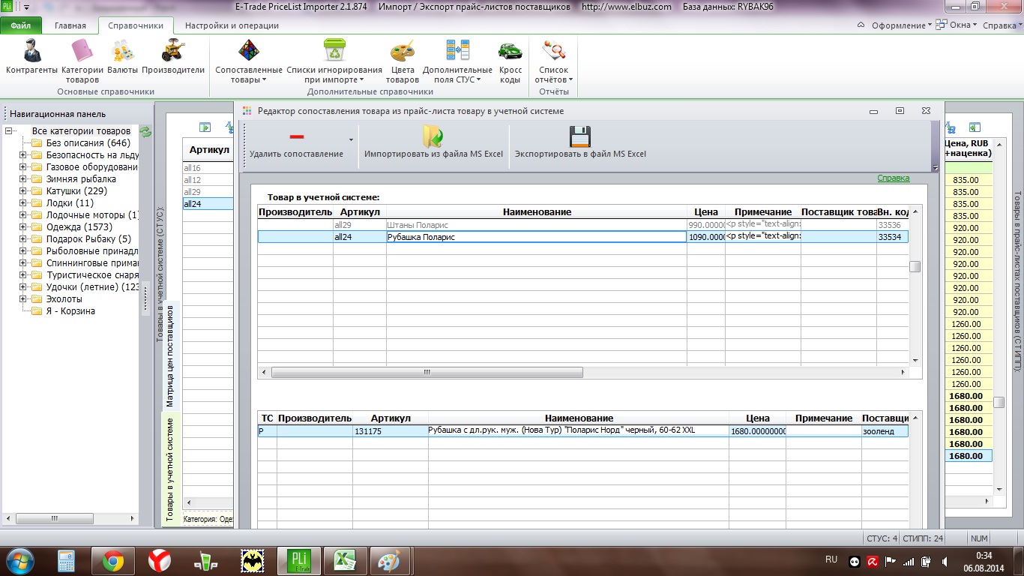
Task: Open the Сопоставленные товары dropdown
Action: [249, 61]
